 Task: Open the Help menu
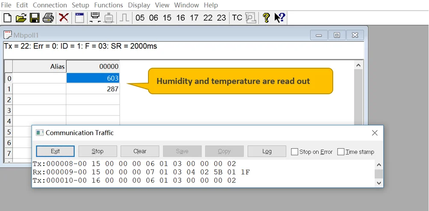coord(211,5)
